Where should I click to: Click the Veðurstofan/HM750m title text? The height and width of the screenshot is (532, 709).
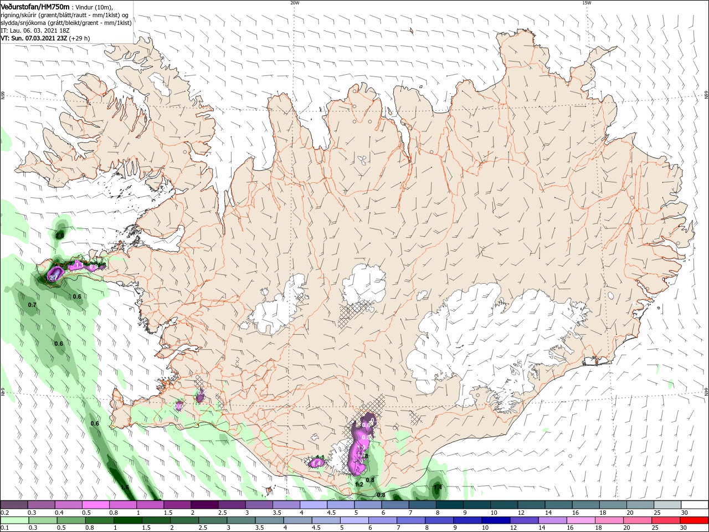[35, 6]
